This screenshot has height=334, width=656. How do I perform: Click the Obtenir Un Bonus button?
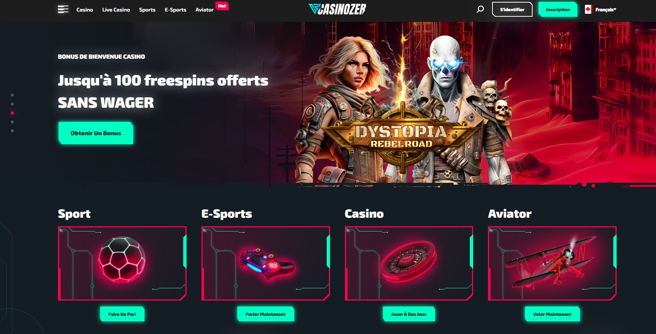[96, 133]
